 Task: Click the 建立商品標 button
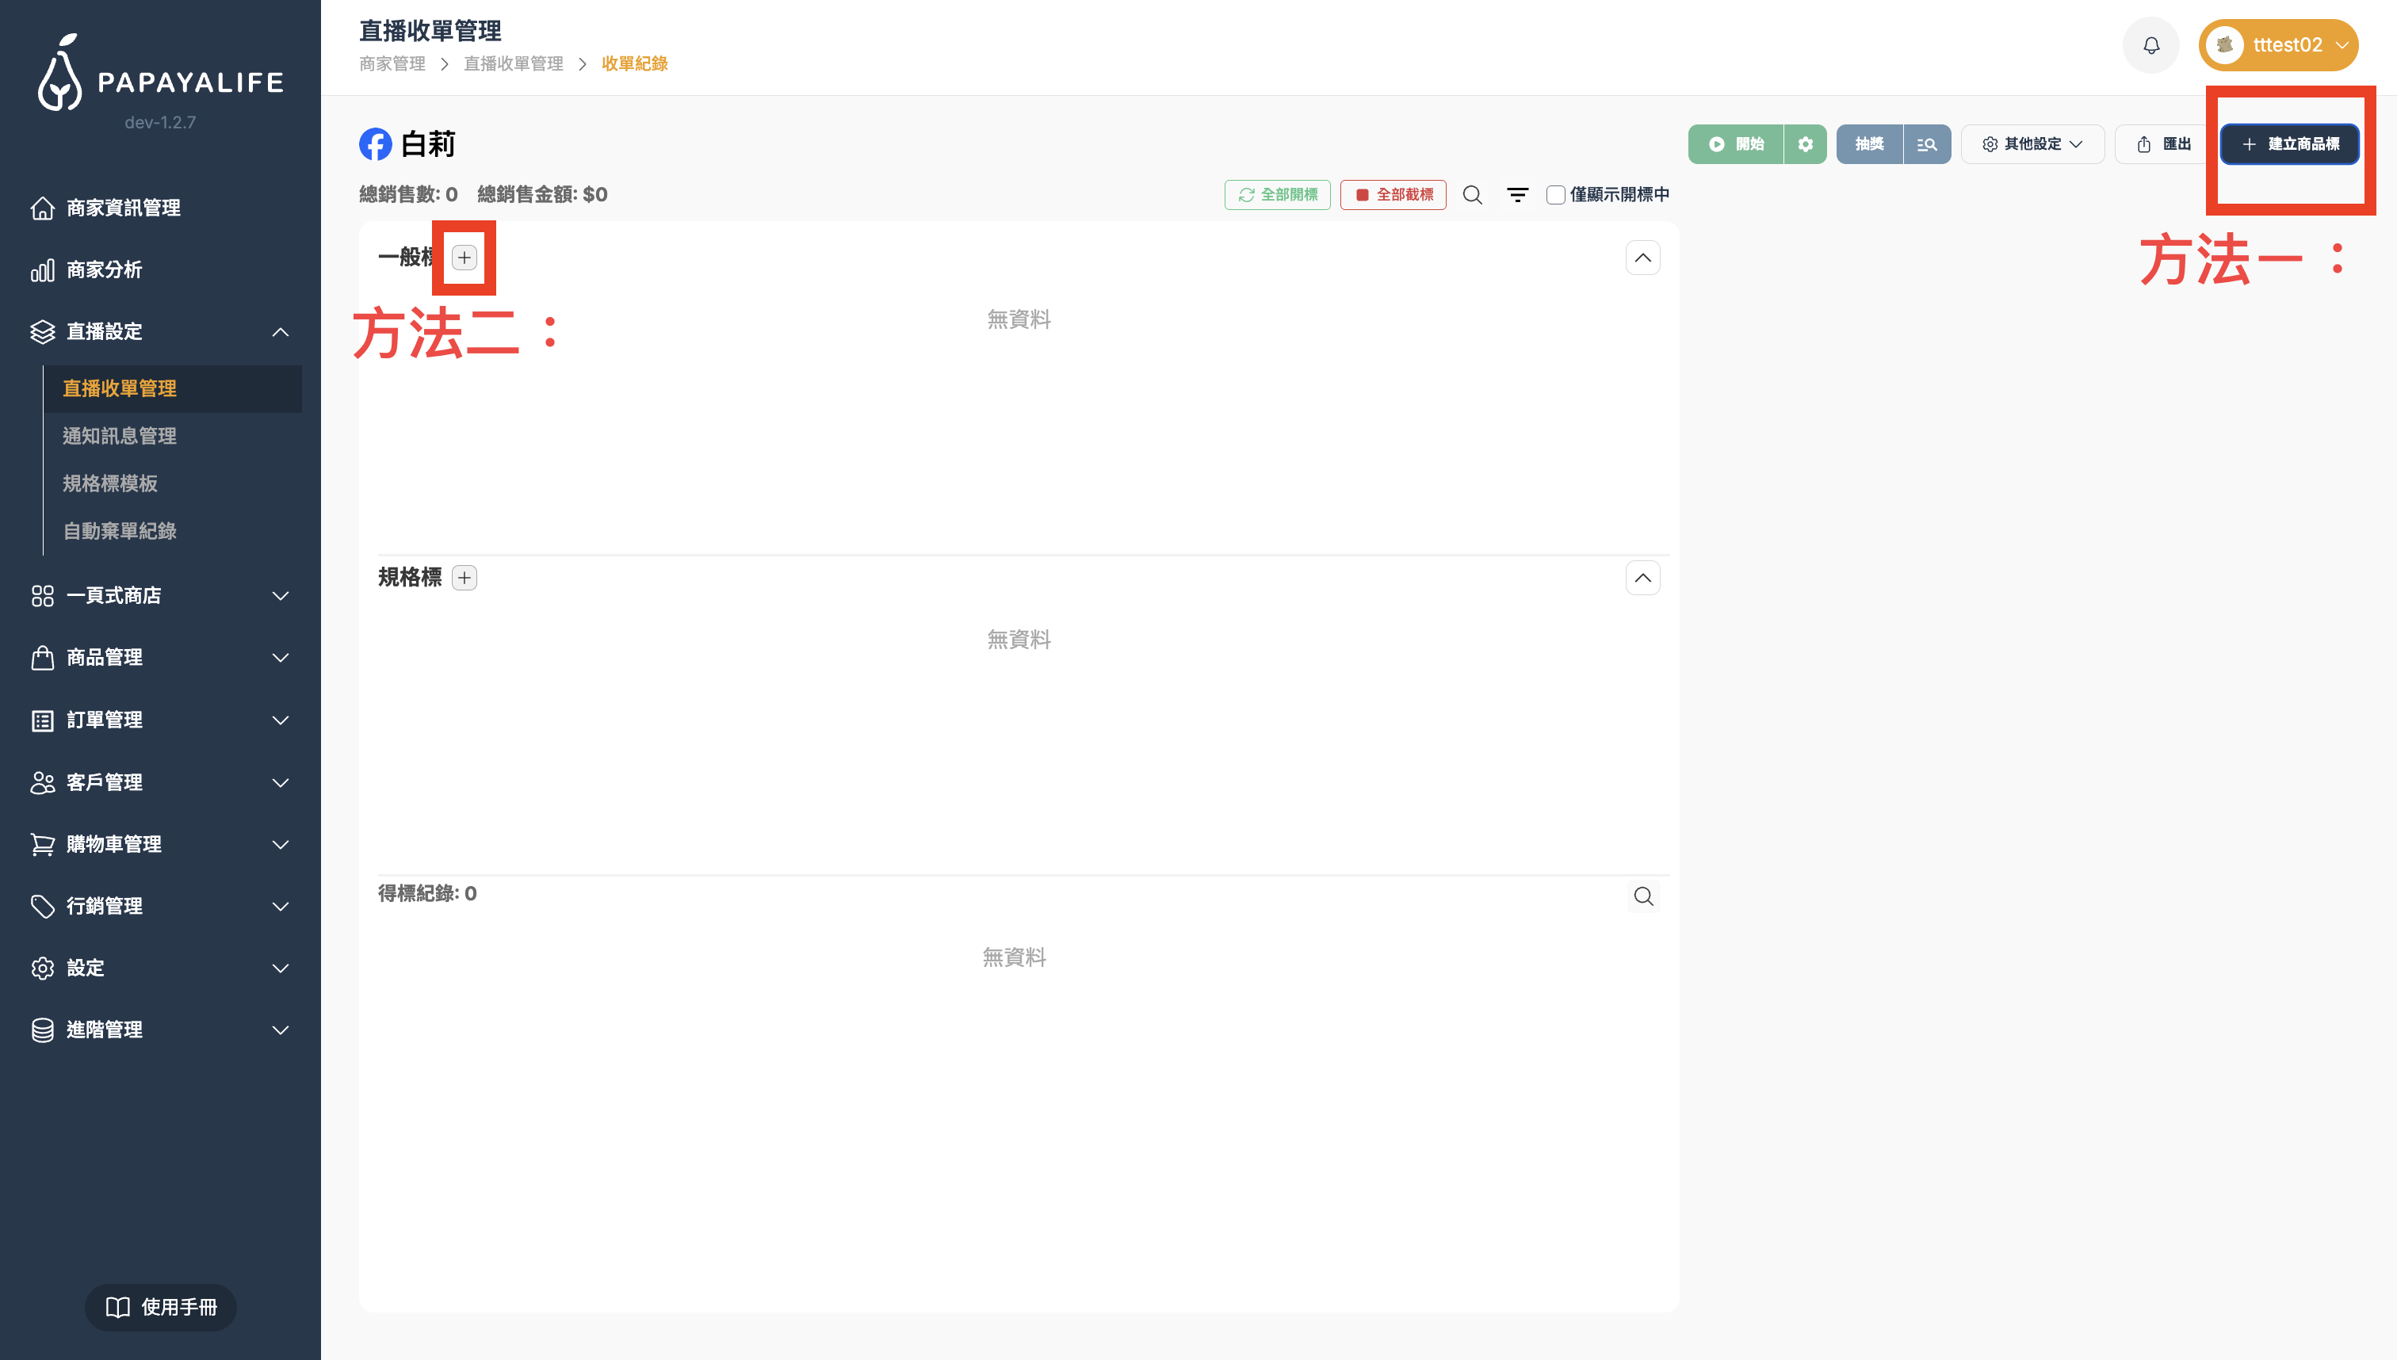point(2289,144)
